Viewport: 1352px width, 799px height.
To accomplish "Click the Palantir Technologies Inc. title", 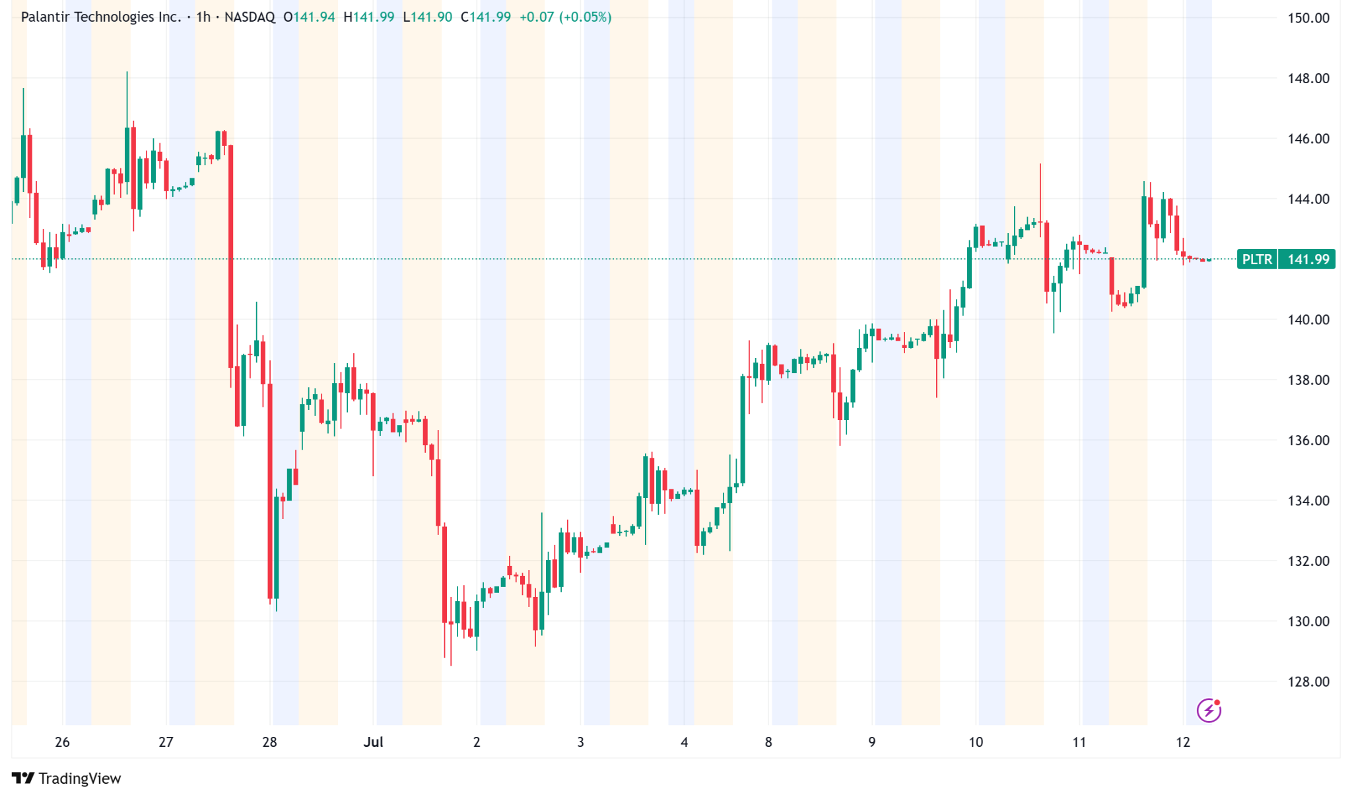I will tap(101, 17).
